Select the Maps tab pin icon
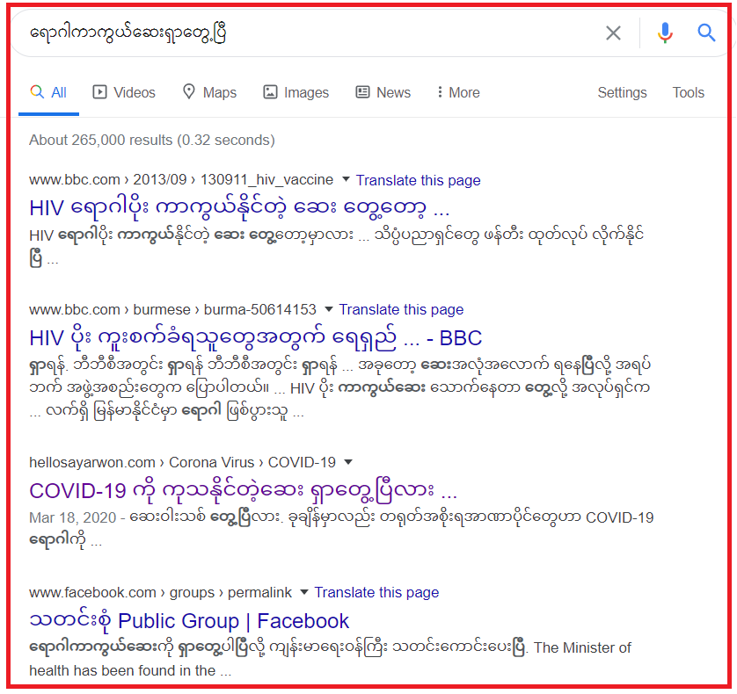 tap(189, 91)
